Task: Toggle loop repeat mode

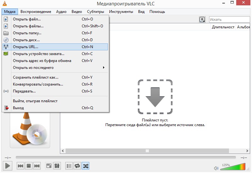Action: (77, 166)
